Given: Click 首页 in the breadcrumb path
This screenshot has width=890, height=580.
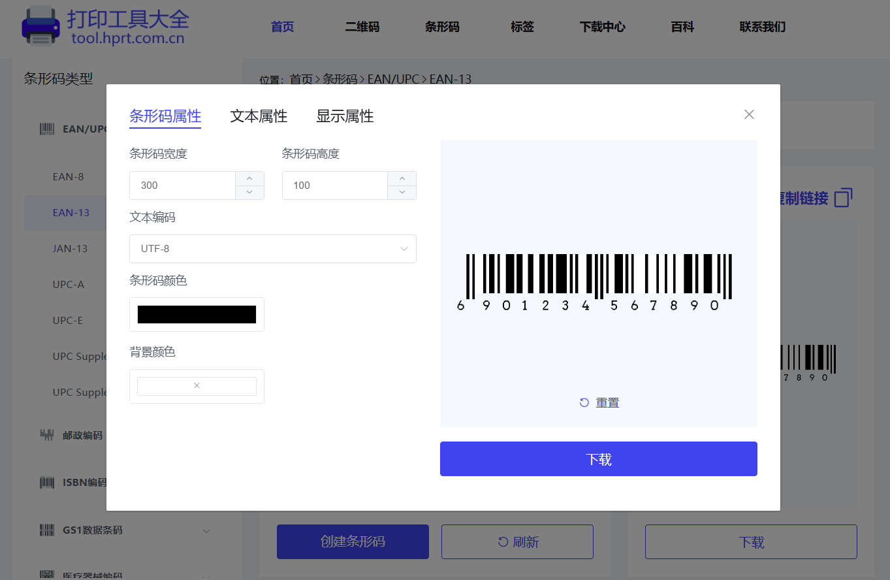Looking at the screenshot, I should click(x=301, y=79).
